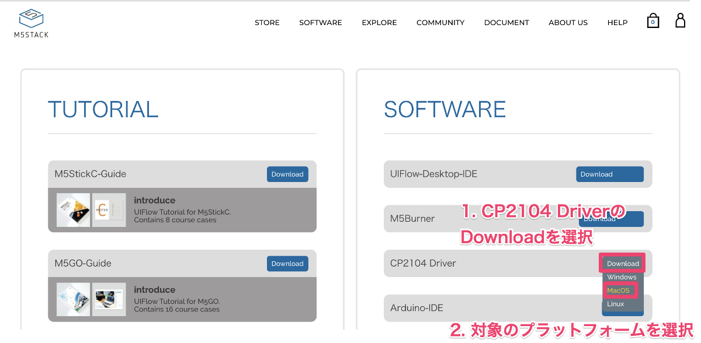Download the M5StickC-Guide tutorial
The height and width of the screenshot is (343, 701).
click(x=287, y=174)
